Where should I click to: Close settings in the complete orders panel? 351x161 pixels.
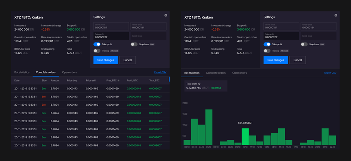(x=166, y=15)
